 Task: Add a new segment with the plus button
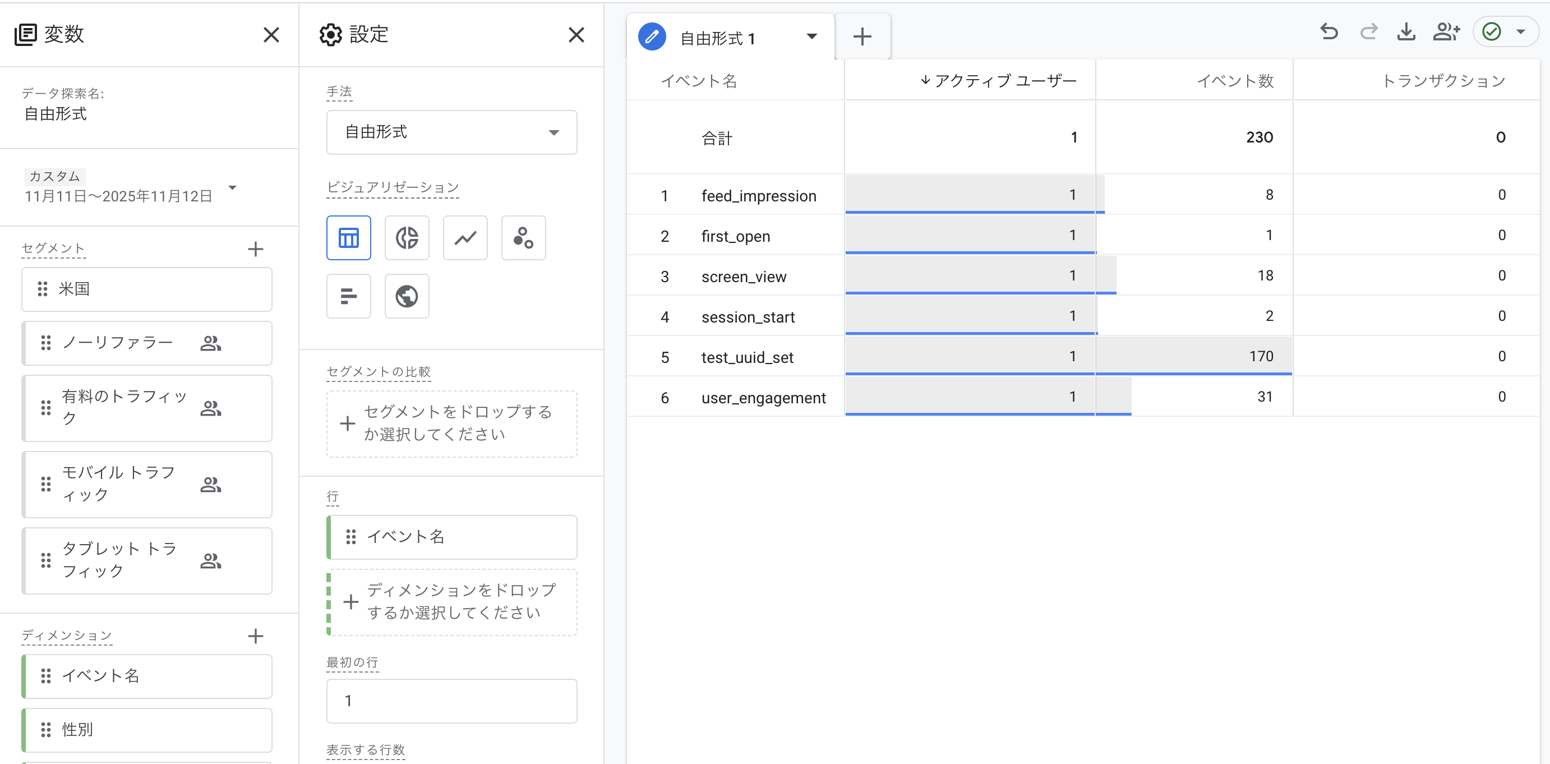tap(256, 248)
